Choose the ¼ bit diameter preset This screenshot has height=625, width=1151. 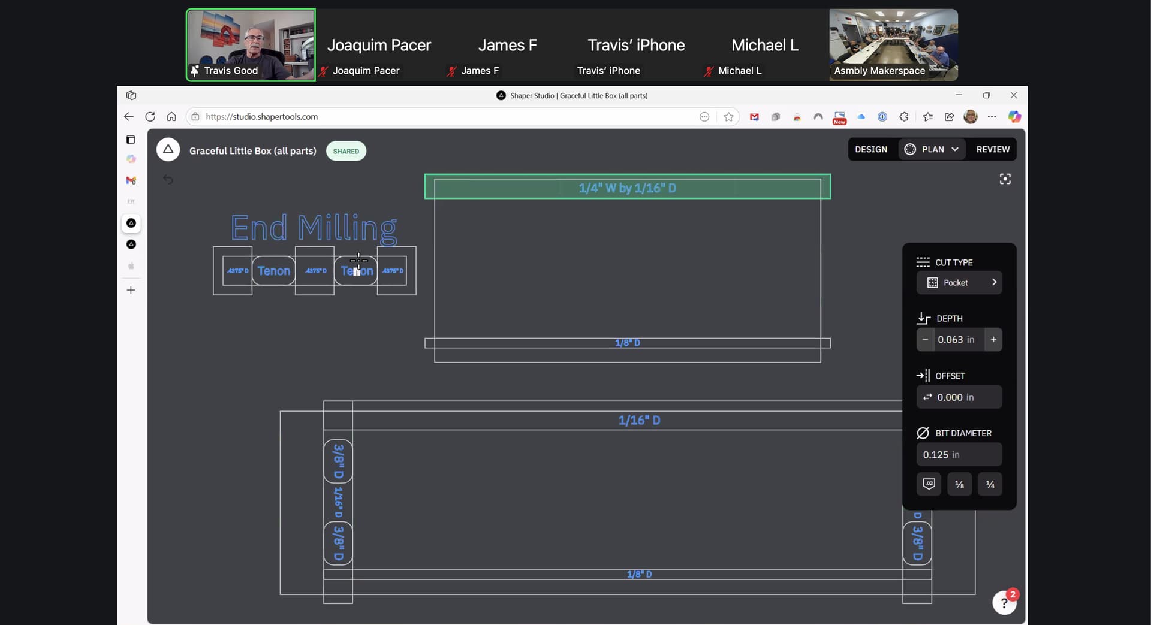[990, 484]
